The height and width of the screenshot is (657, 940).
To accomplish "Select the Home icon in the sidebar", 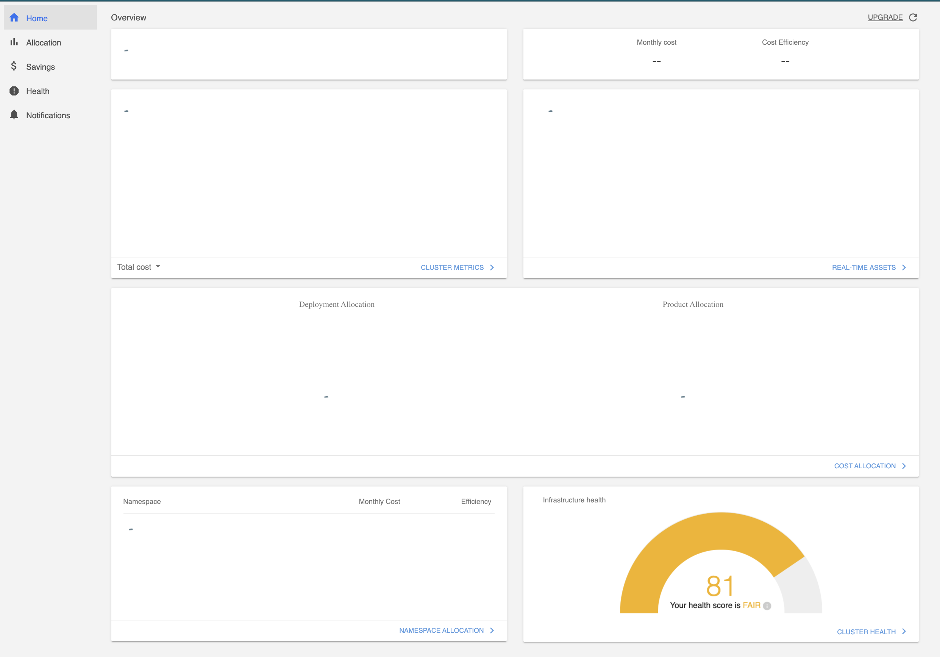I will (x=14, y=17).
